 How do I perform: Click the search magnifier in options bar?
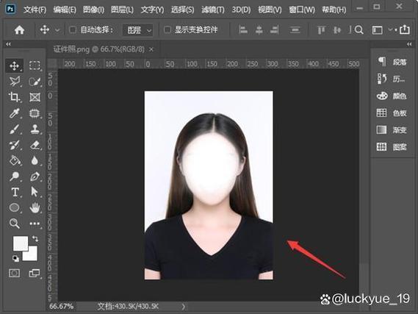(359, 30)
